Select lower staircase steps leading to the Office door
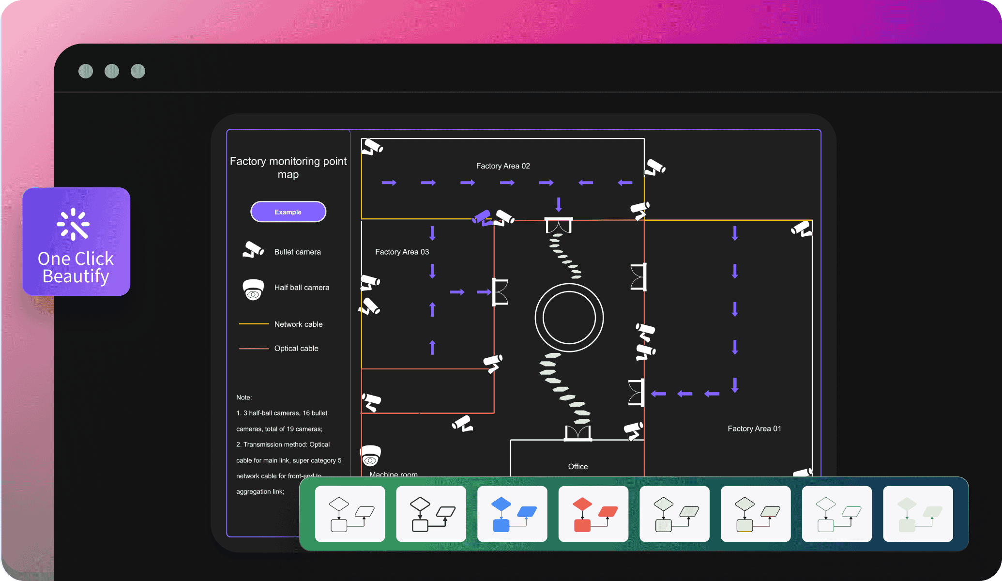The image size is (1002, 581). tap(565, 388)
